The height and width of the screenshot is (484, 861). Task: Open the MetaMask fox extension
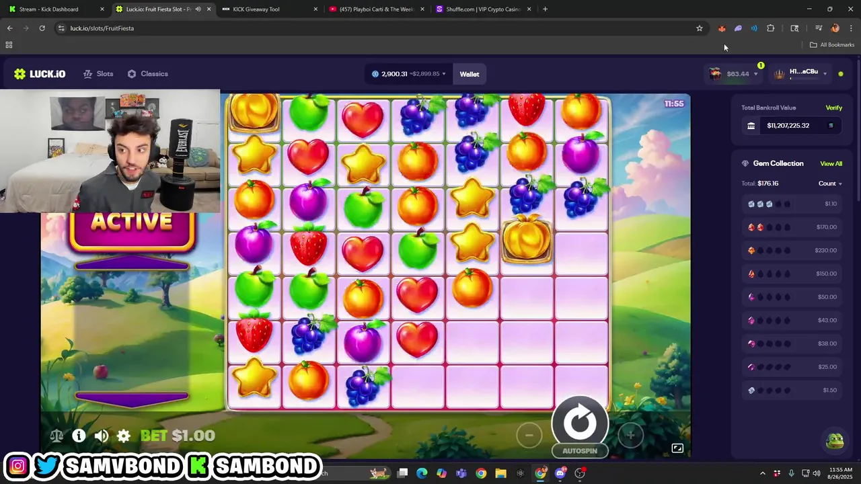(x=722, y=28)
